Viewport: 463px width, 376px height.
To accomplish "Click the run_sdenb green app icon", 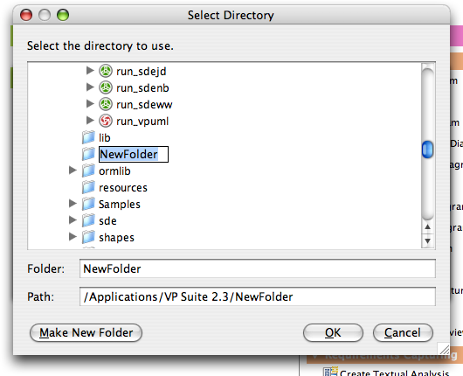I will click(x=106, y=87).
